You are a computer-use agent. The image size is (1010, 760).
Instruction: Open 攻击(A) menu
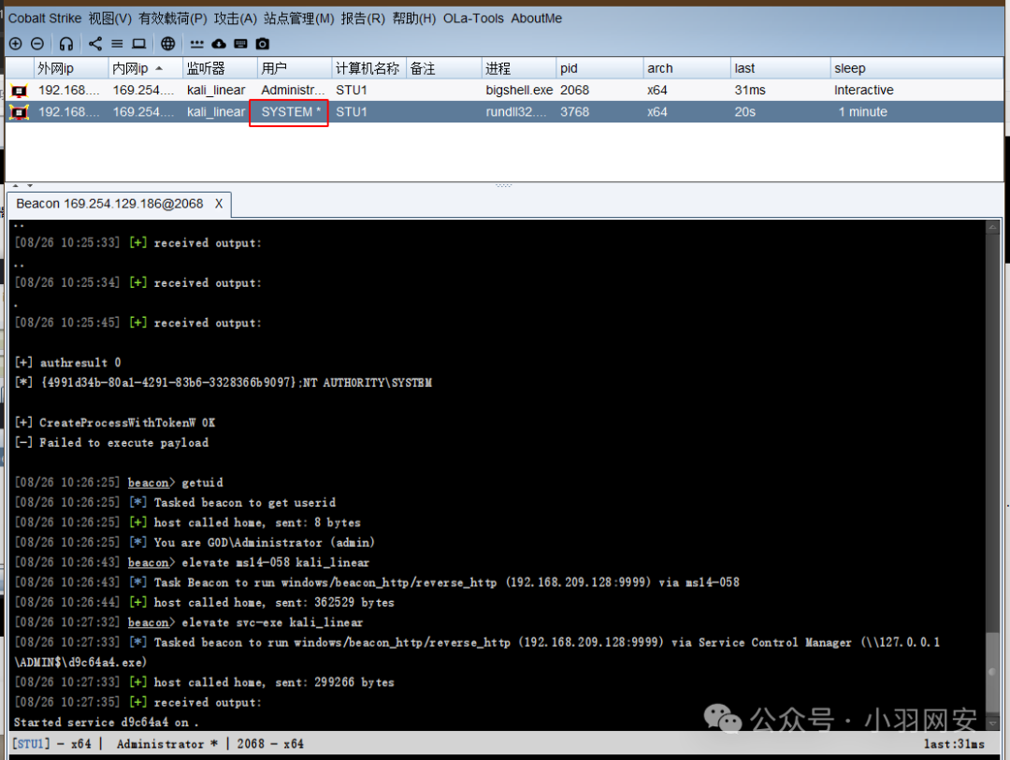235,19
